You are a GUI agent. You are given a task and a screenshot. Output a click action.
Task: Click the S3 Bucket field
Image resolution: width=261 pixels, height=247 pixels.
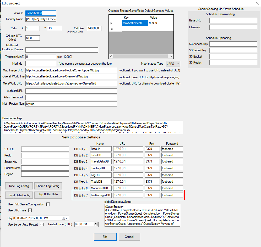(233, 57)
